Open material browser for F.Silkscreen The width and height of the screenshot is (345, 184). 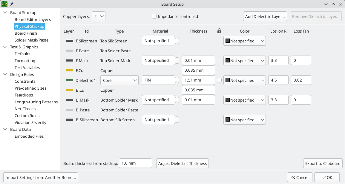coord(177,41)
